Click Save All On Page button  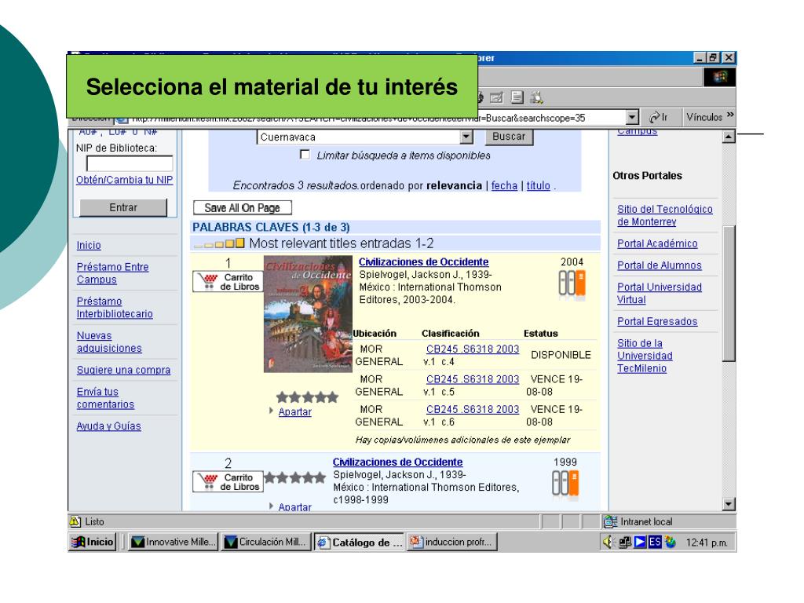coord(243,207)
